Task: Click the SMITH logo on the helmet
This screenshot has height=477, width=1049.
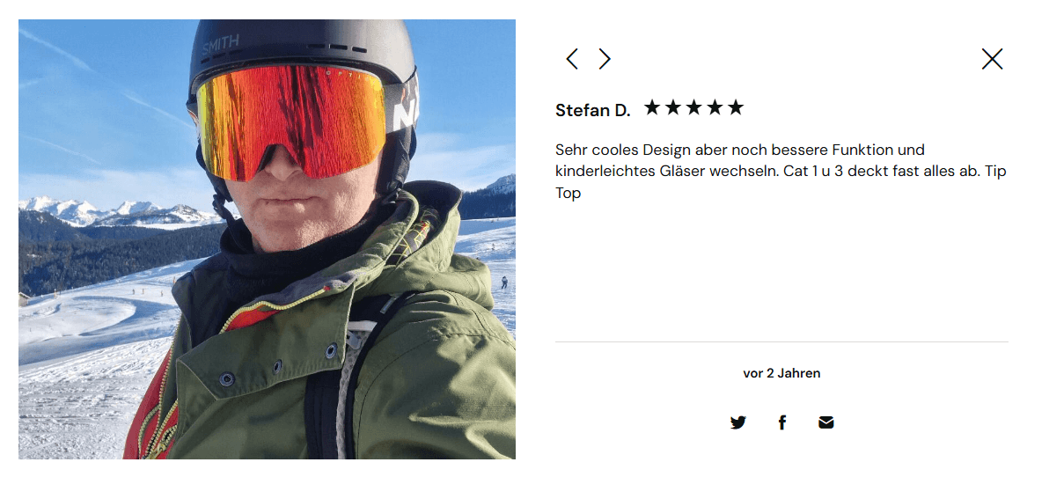Action: (x=220, y=46)
